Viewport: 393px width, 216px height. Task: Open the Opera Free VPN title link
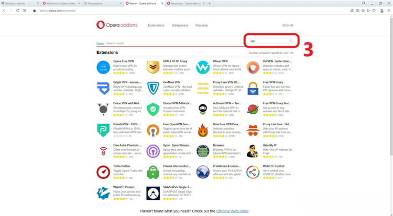point(123,61)
